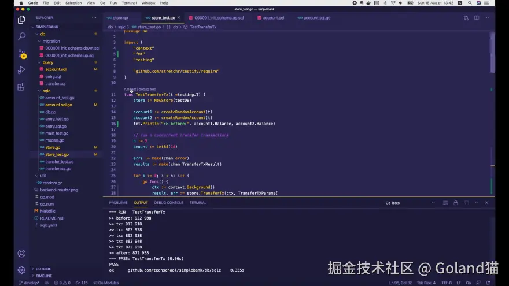The height and width of the screenshot is (286, 509).
Task: Click the Explorer more actions ellipsis
Action: point(94,18)
